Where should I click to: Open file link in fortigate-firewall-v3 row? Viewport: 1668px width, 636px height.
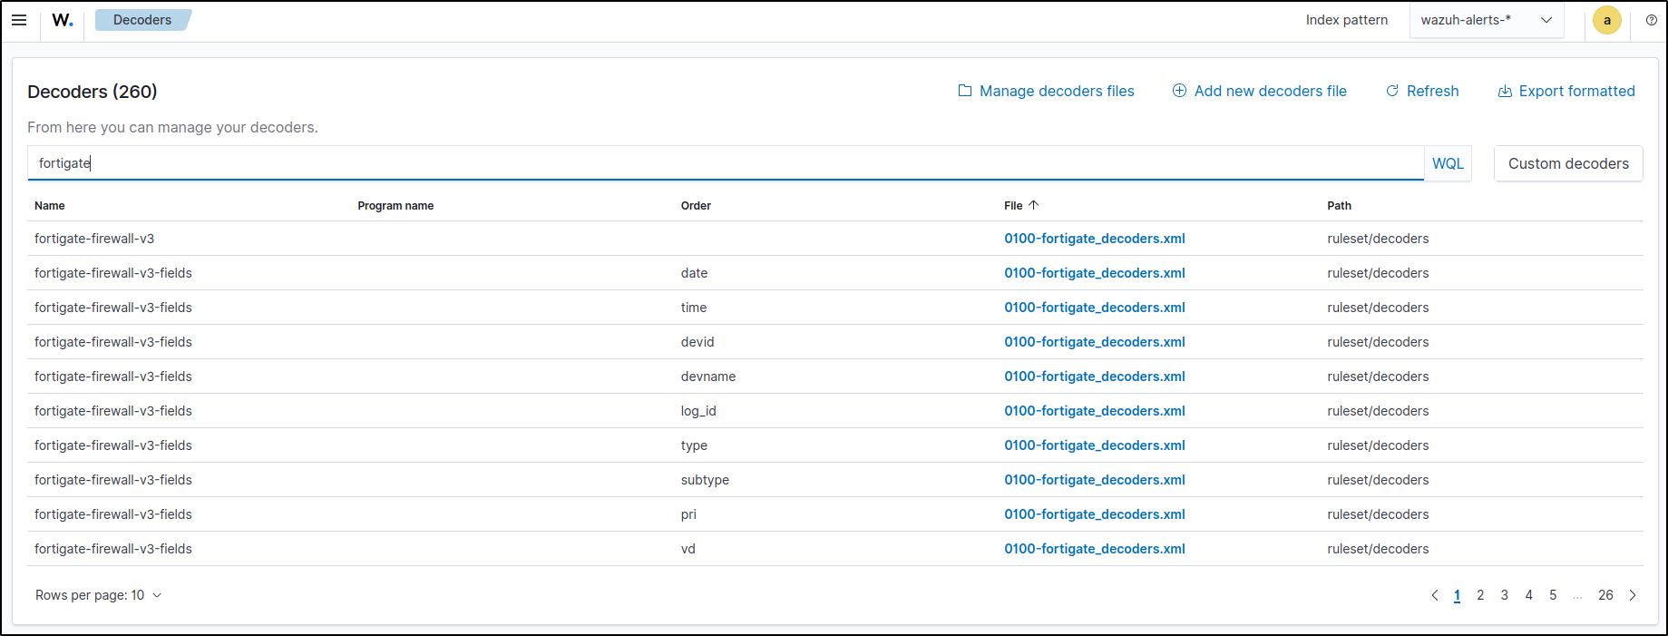click(x=1094, y=239)
